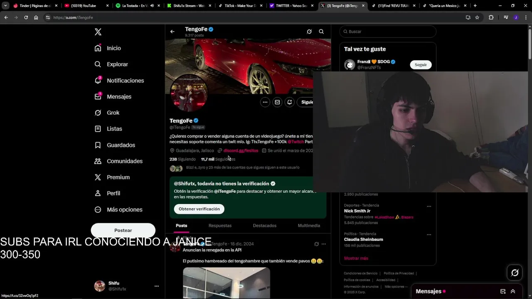Open Franzil's avatar in suggestions
The height and width of the screenshot is (299, 532).
[x=350, y=65]
